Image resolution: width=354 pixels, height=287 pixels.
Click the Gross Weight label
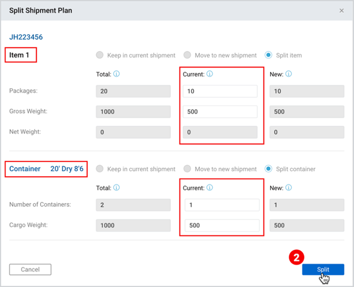[28, 111]
